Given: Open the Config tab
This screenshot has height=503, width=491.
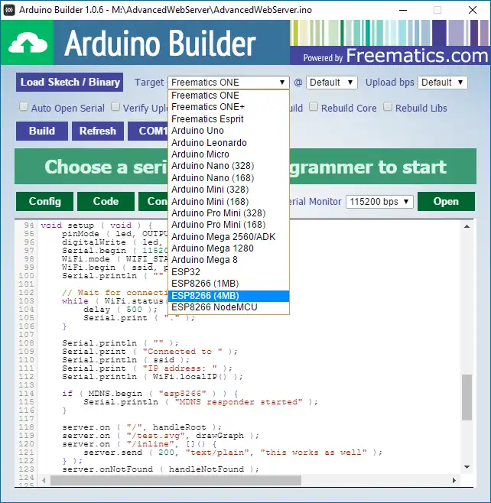Looking at the screenshot, I should coord(44,202).
